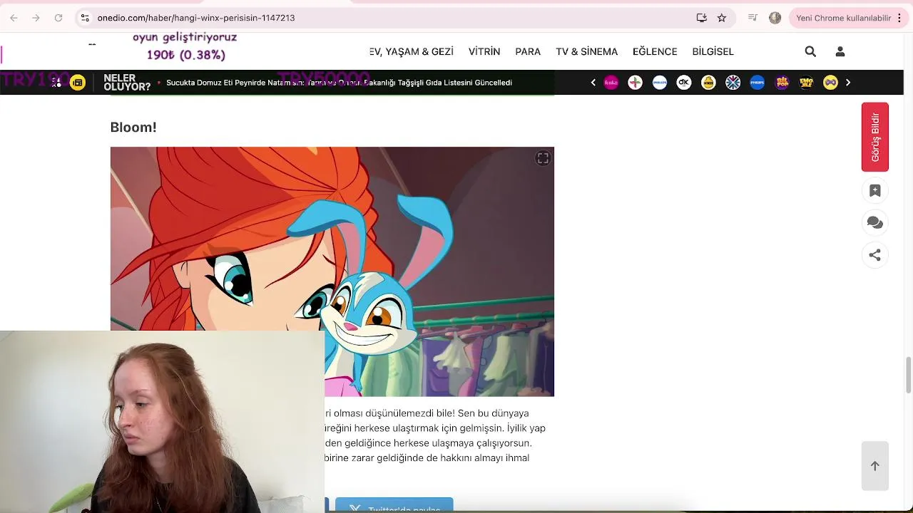The image size is (913, 513).
Task: Open the BİLGİSEL menu item
Action: [713, 51]
